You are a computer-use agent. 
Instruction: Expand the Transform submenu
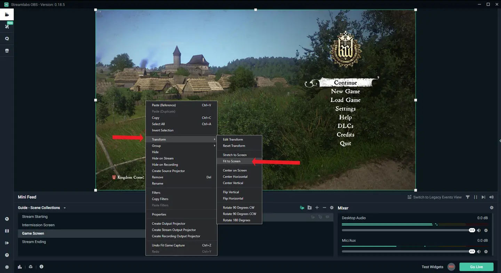(181, 139)
